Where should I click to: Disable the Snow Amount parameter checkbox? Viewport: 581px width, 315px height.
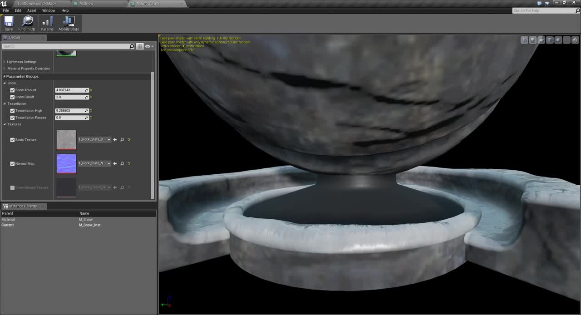point(12,90)
